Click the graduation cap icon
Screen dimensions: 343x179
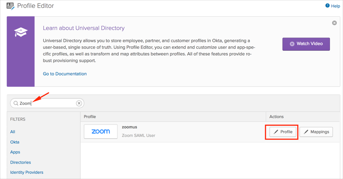tap(21, 32)
